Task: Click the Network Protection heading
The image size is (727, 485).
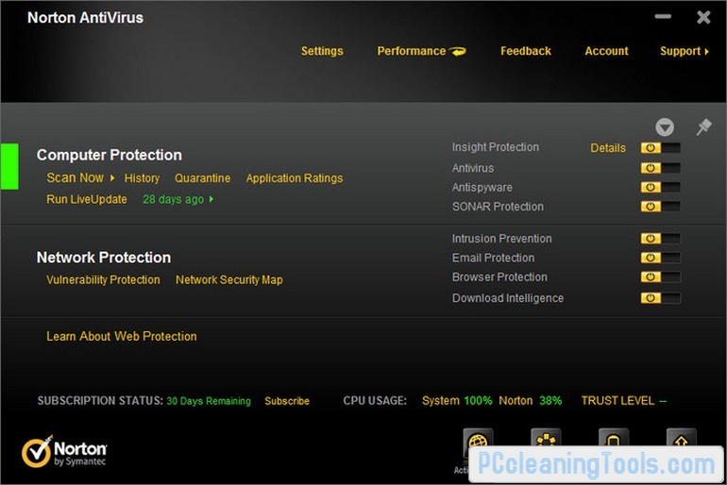Action: tap(104, 257)
